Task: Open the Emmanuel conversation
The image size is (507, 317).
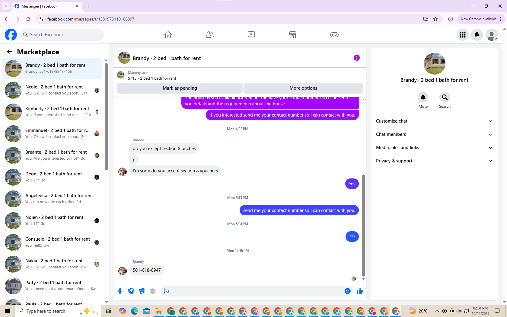Action: pos(52,134)
